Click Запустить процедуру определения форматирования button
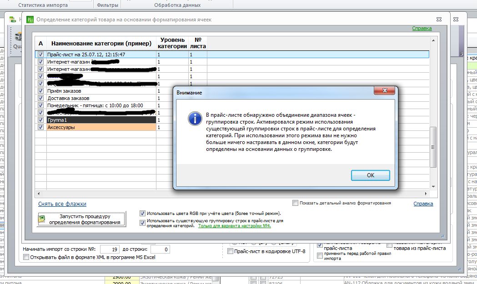The image size is (477, 284). click(x=81, y=219)
